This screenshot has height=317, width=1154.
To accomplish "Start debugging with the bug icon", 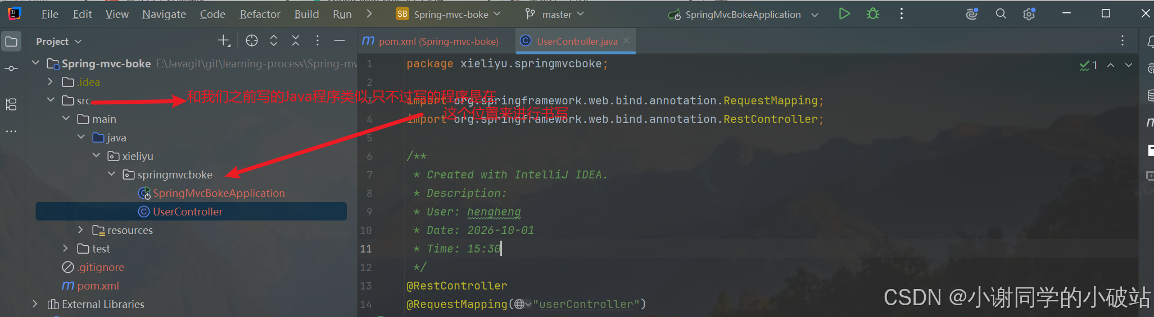I will tap(873, 14).
